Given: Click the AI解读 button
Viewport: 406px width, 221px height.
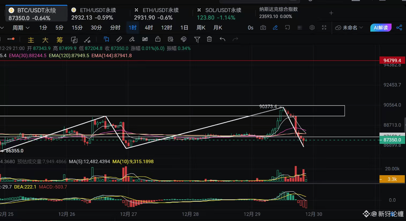Looking at the screenshot, I should (x=381, y=28).
